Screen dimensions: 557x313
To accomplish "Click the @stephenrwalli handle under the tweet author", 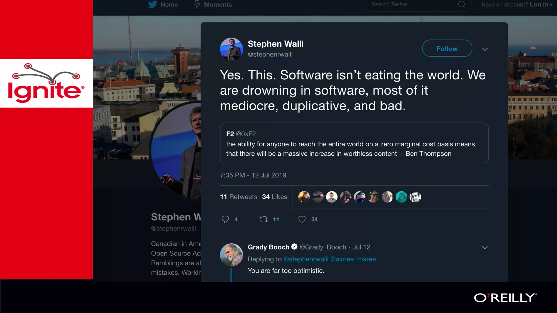I will 270,54.
